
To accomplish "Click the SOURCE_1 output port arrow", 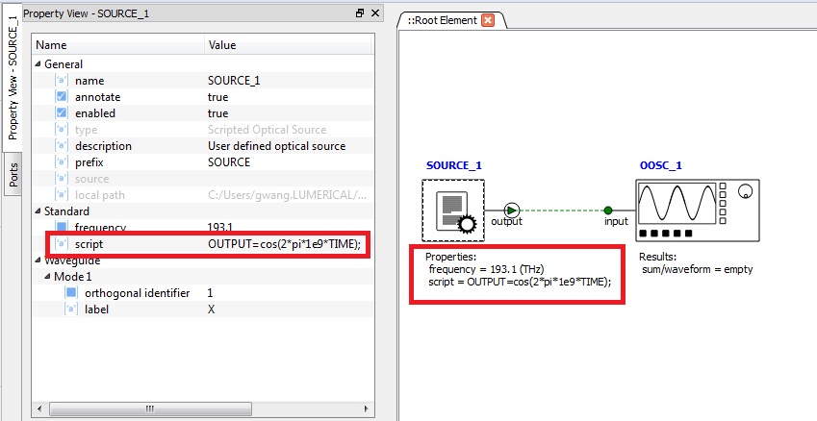I will [x=512, y=209].
